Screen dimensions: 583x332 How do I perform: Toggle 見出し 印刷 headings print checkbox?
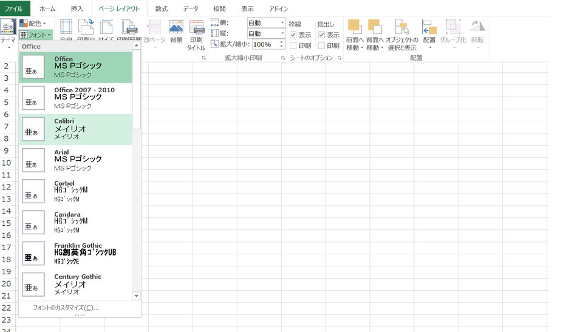[322, 46]
